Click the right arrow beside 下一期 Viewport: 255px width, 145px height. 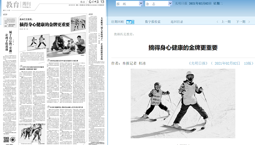point(249,22)
